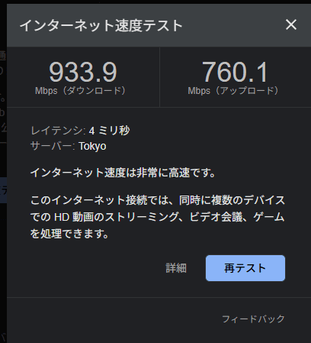This screenshot has width=311, height=343.
Task: Click the HD 動画のストリーミング text line
Action: [x=158, y=217]
